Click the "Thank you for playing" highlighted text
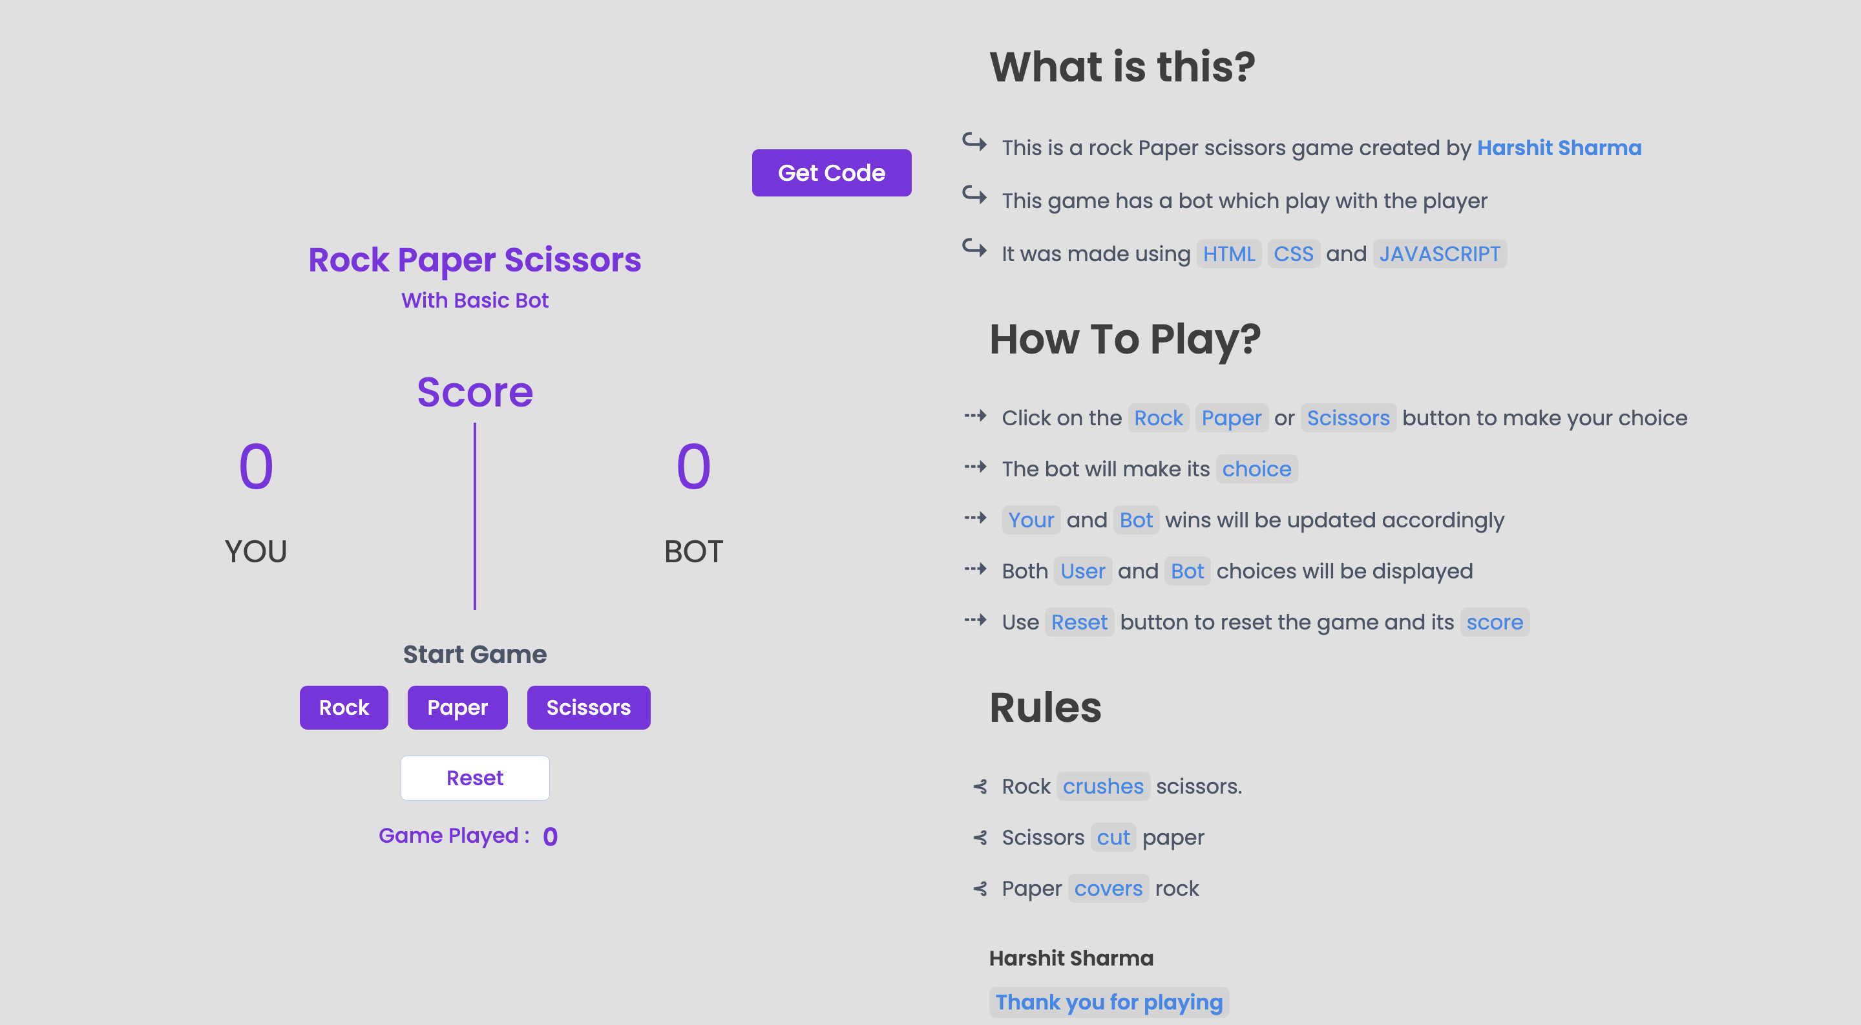Viewport: 1861px width, 1025px height. point(1108,1002)
